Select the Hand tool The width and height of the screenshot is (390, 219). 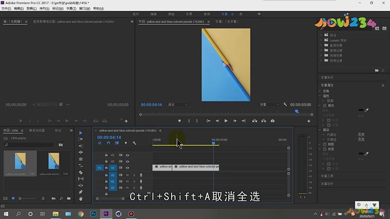[80, 199]
